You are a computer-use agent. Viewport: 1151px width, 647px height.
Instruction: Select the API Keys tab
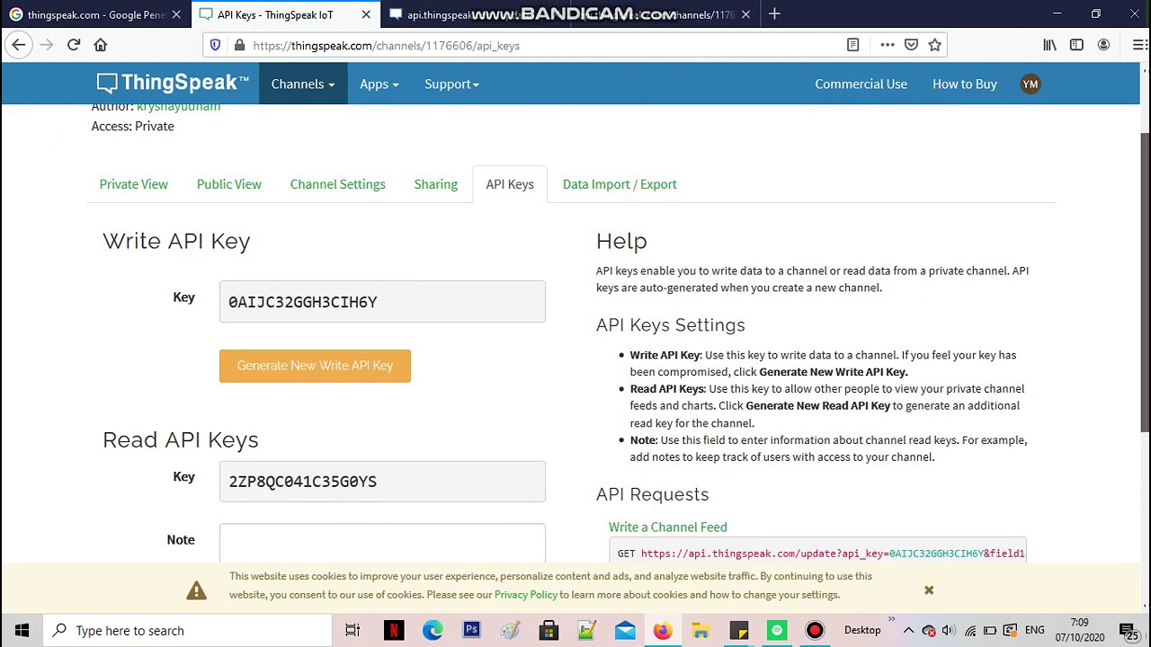point(510,184)
